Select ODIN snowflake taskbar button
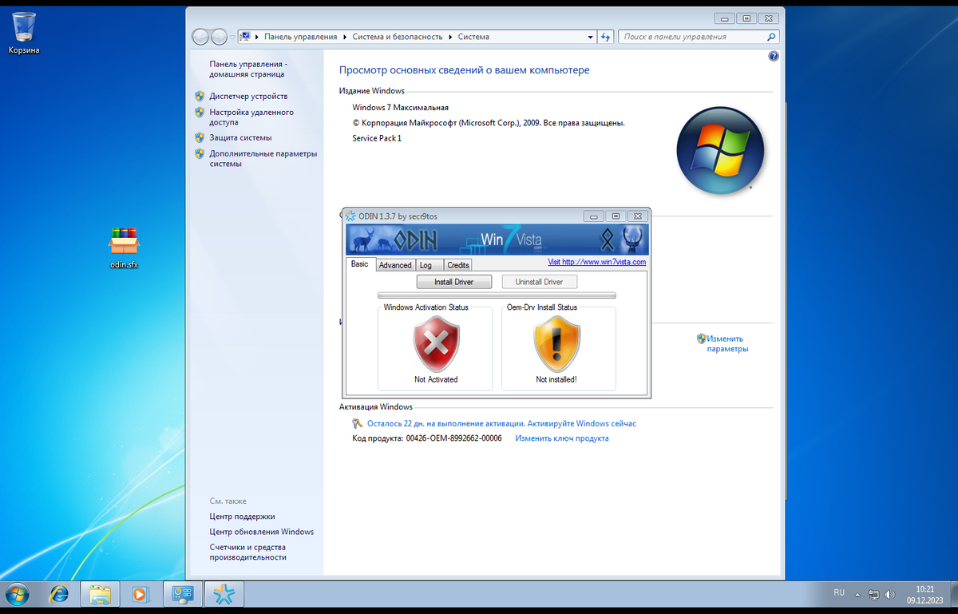This screenshot has width=958, height=614. click(224, 594)
